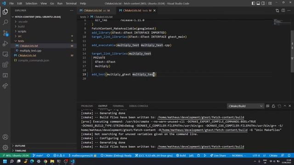294x165 pixels.
Task: Click the main branch in status bar
Action: coord(38,155)
